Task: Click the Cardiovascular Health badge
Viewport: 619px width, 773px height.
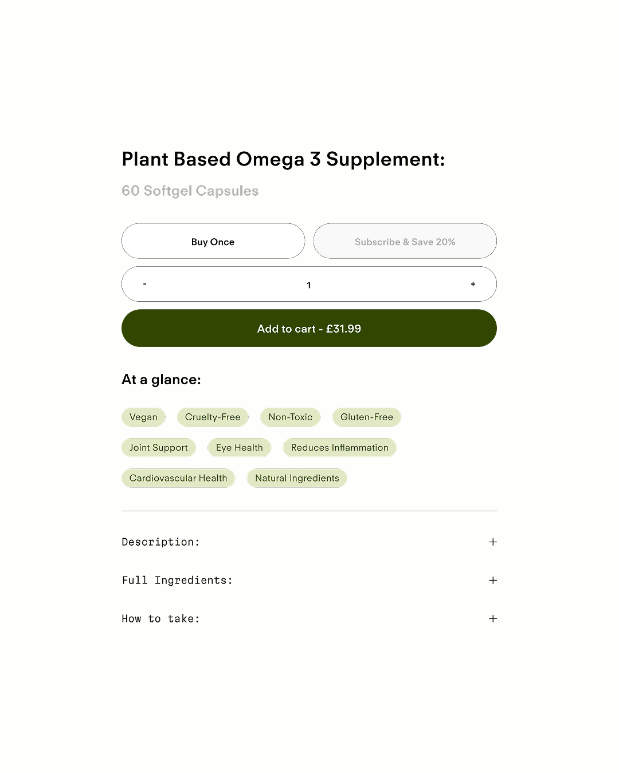Action: pos(178,478)
